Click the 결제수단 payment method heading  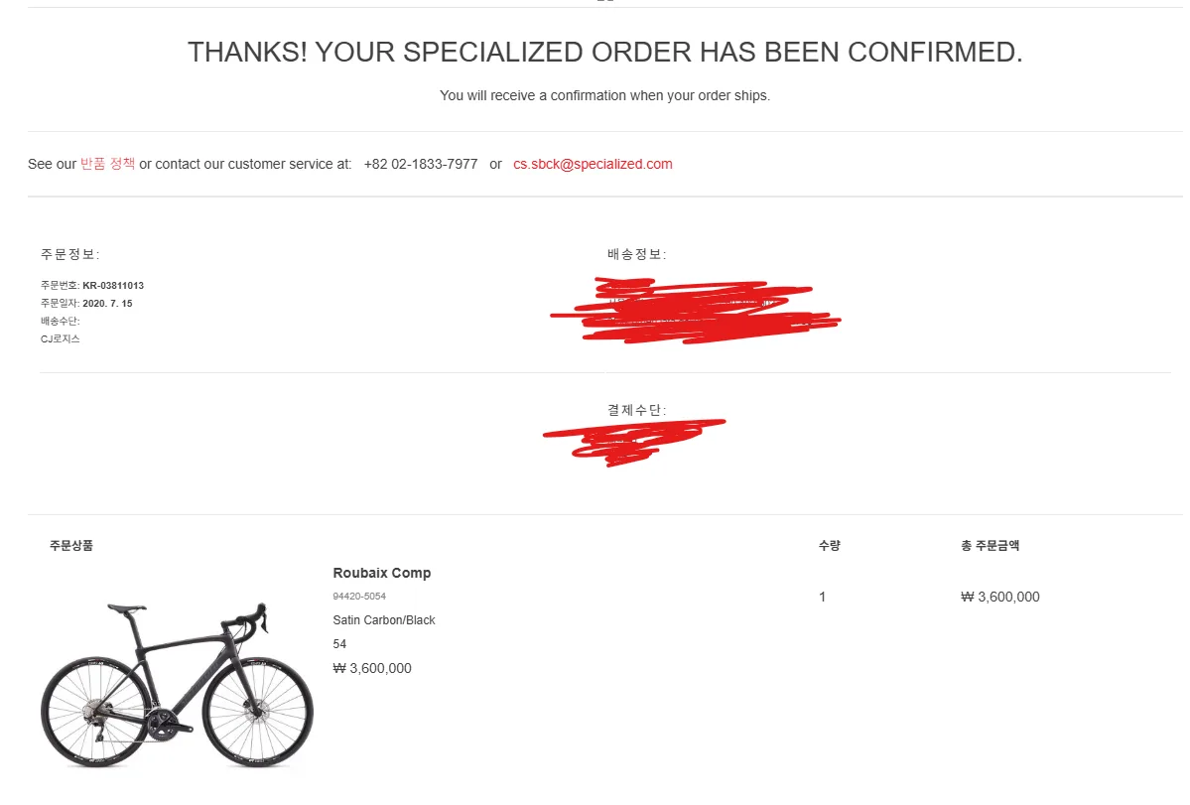point(637,410)
